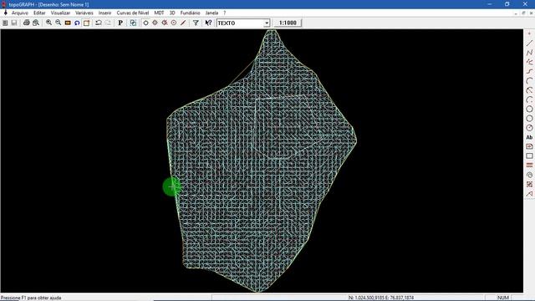Toggle the crossed-out red circle snap icon
This screenshot has height=301, width=535.
165,23
